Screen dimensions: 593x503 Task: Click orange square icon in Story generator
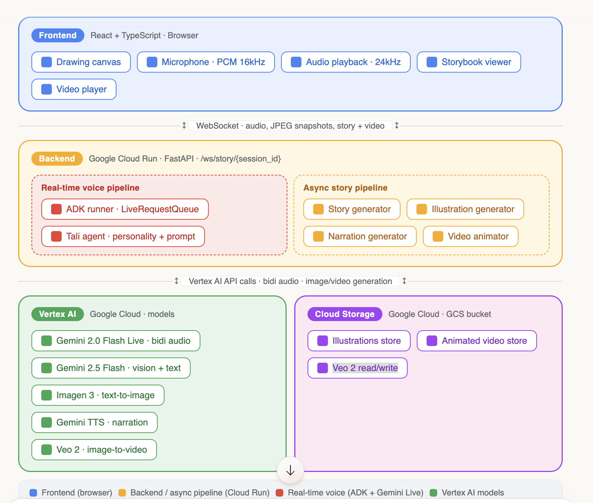[318, 209]
